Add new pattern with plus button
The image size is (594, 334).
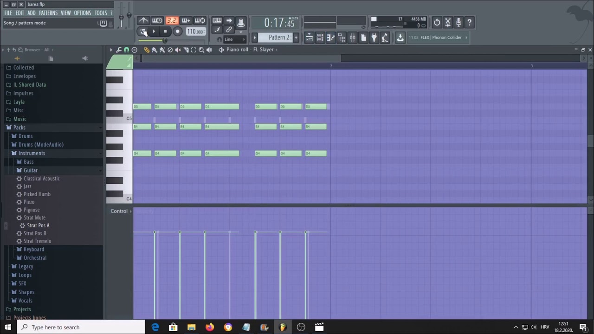coord(296,38)
